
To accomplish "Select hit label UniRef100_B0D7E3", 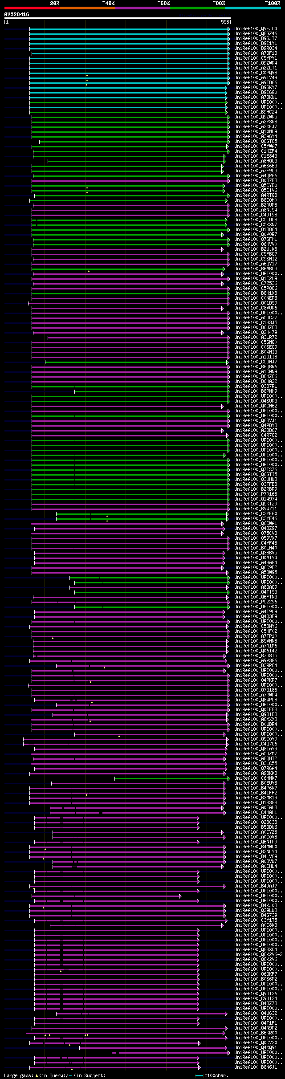I will pos(256,180).
